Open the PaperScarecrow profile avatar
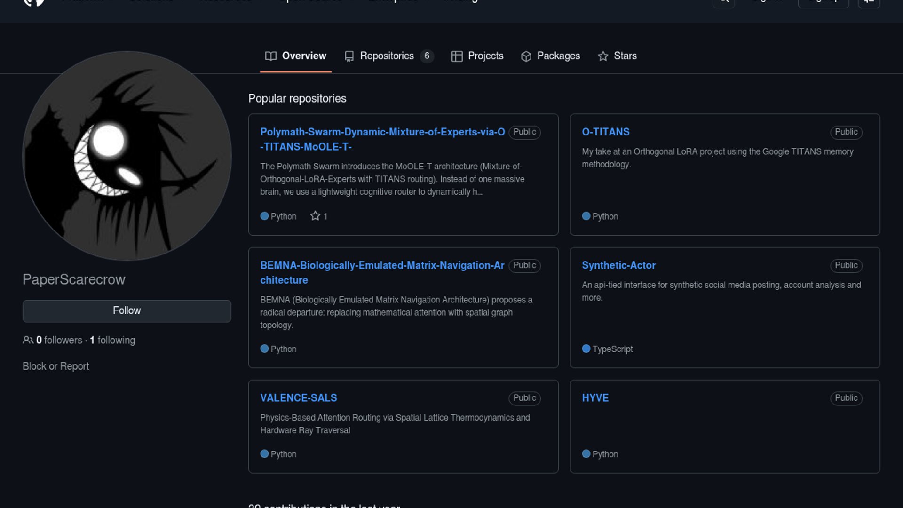The width and height of the screenshot is (903, 508). click(127, 156)
